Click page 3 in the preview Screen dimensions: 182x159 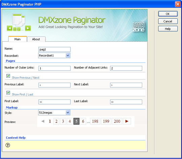point(63,121)
